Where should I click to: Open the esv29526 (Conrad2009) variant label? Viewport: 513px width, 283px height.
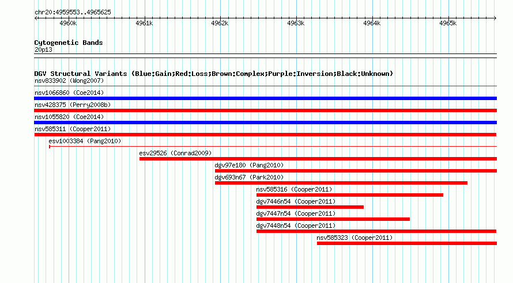pos(175,153)
